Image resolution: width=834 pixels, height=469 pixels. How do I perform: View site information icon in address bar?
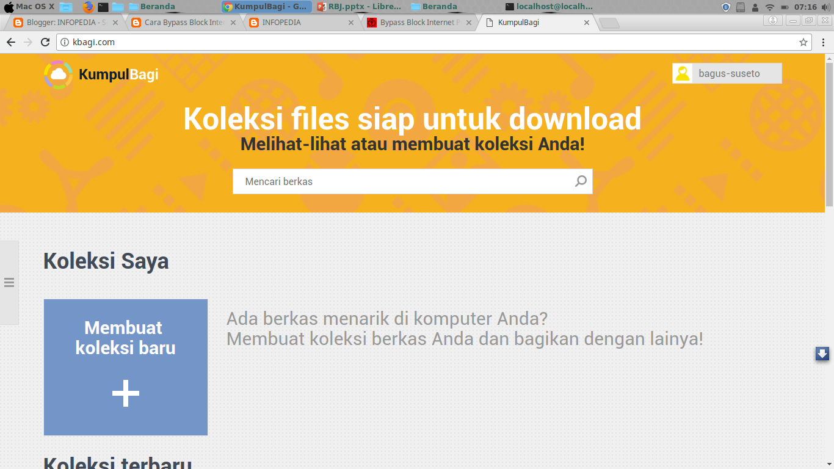pos(65,42)
